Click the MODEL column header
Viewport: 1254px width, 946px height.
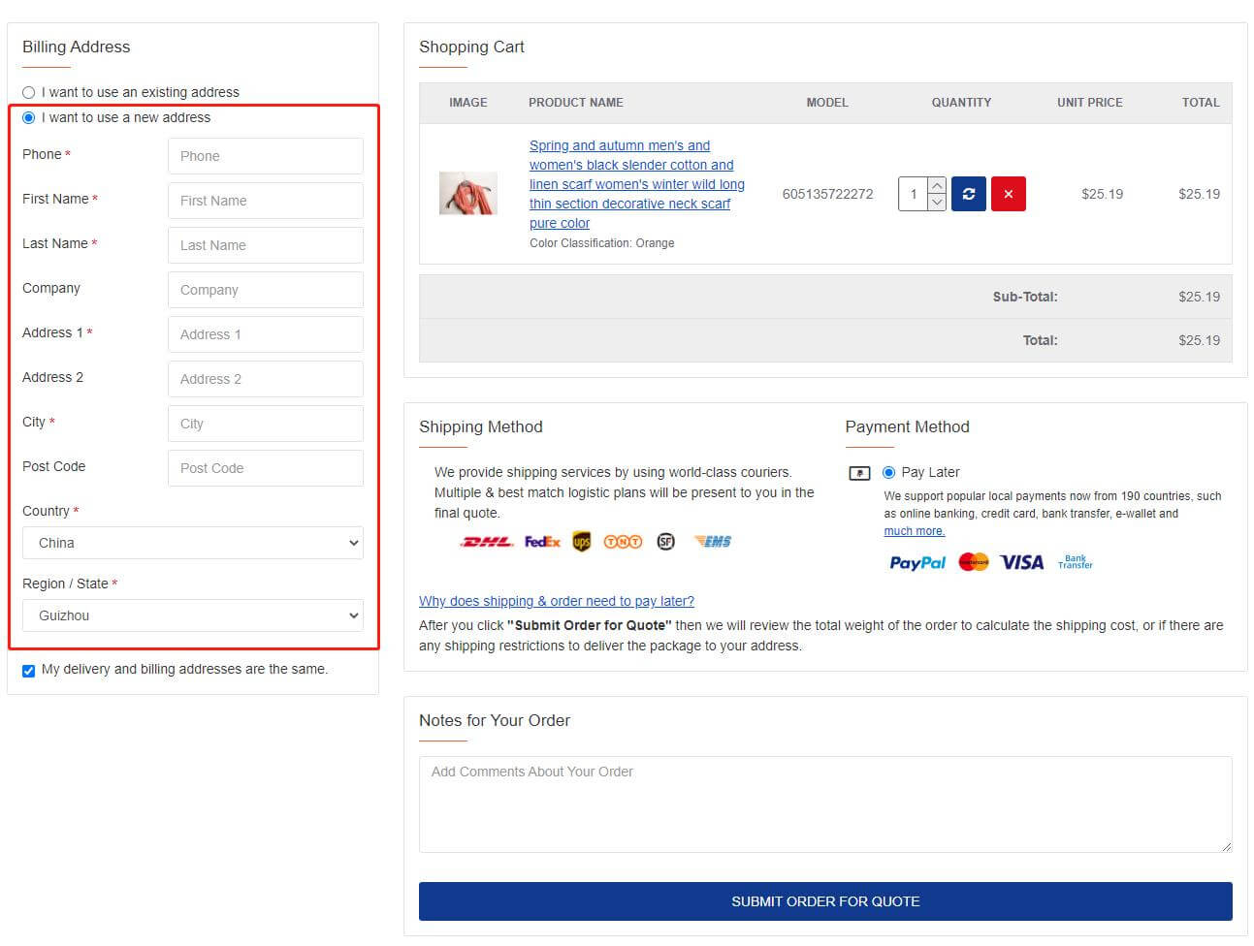827,102
